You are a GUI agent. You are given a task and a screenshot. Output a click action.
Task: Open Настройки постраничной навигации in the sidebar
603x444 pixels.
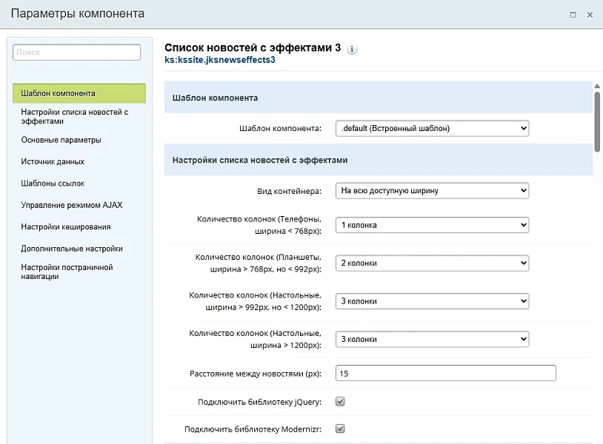pyautogui.click(x=67, y=272)
